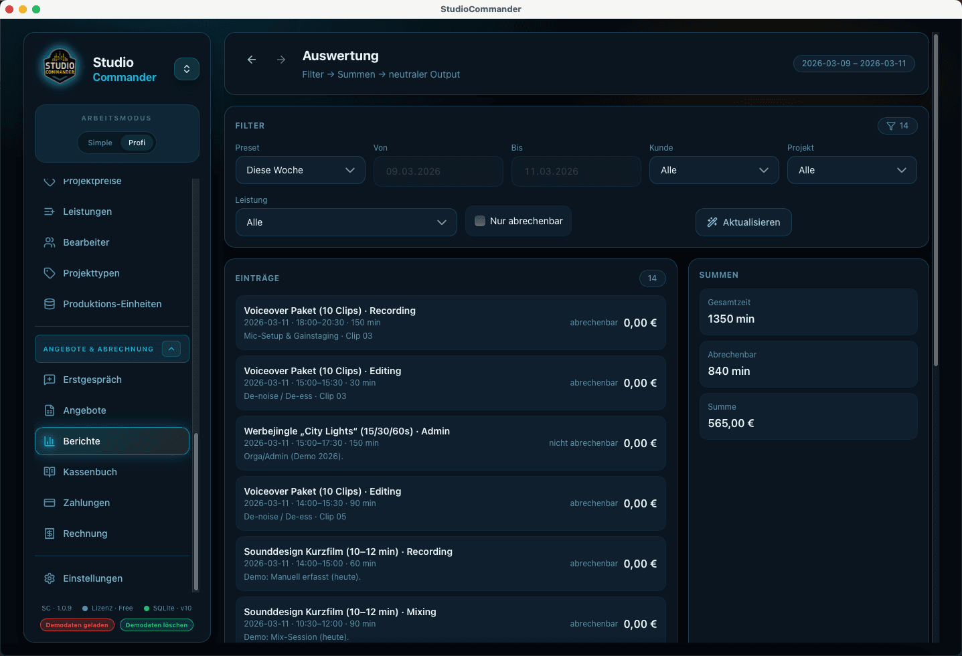
Task: Enable the Nur abrechenbar checkbox
Action: [x=479, y=220]
